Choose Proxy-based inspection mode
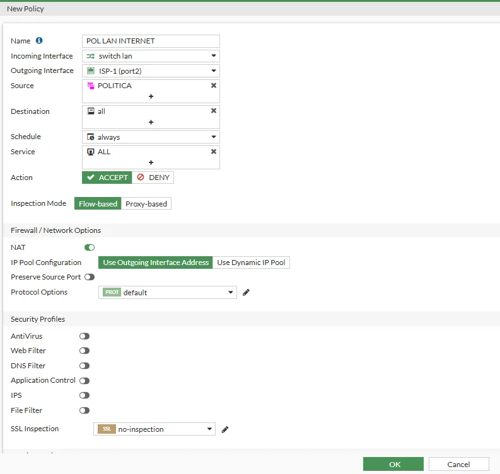Image resolution: width=500 pixels, height=474 pixels. coord(146,204)
